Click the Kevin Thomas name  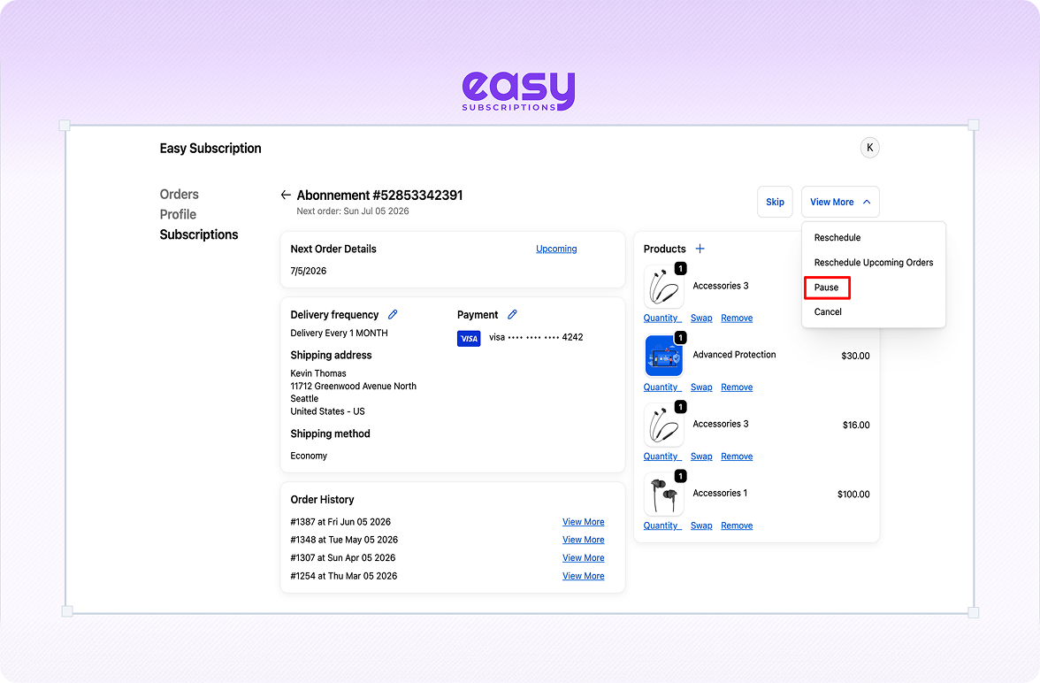(x=318, y=373)
